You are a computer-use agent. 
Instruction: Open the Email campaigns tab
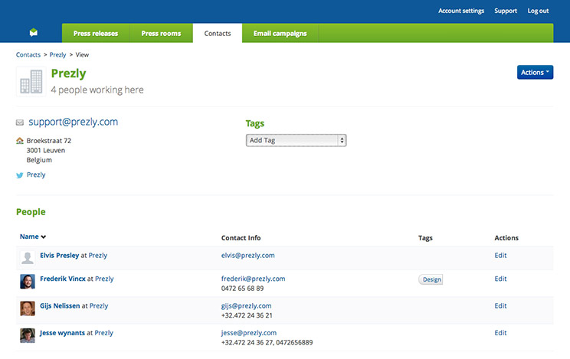[x=280, y=33]
